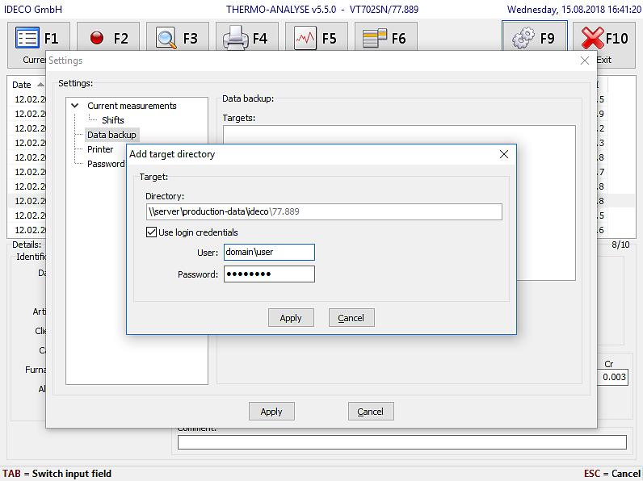Image resolution: width=643 pixels, height=481 pixels.
Task: Click into the Directory path field
Action: 323,211
